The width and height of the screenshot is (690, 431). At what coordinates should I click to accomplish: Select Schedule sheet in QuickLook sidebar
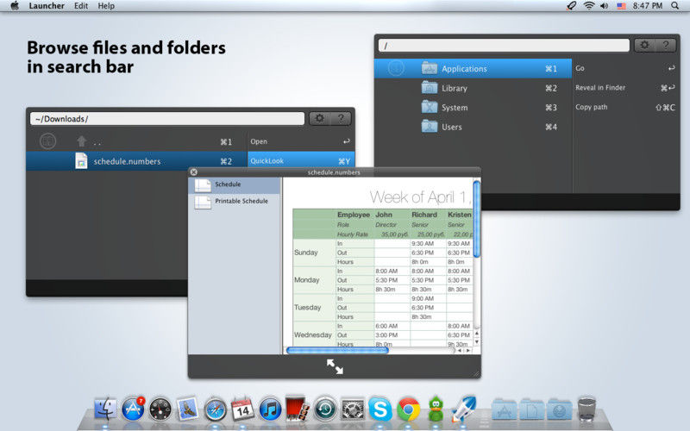(234, 185)
